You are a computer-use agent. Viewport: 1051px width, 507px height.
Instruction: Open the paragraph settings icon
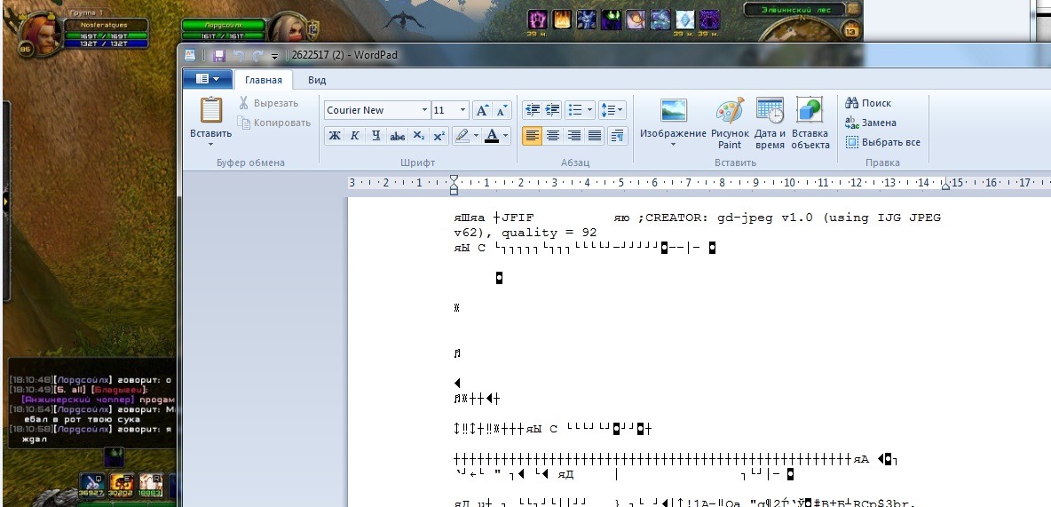(x=617, y=136)
